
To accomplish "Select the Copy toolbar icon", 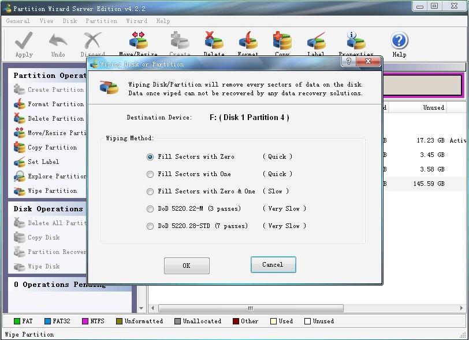I will (282, 40).
